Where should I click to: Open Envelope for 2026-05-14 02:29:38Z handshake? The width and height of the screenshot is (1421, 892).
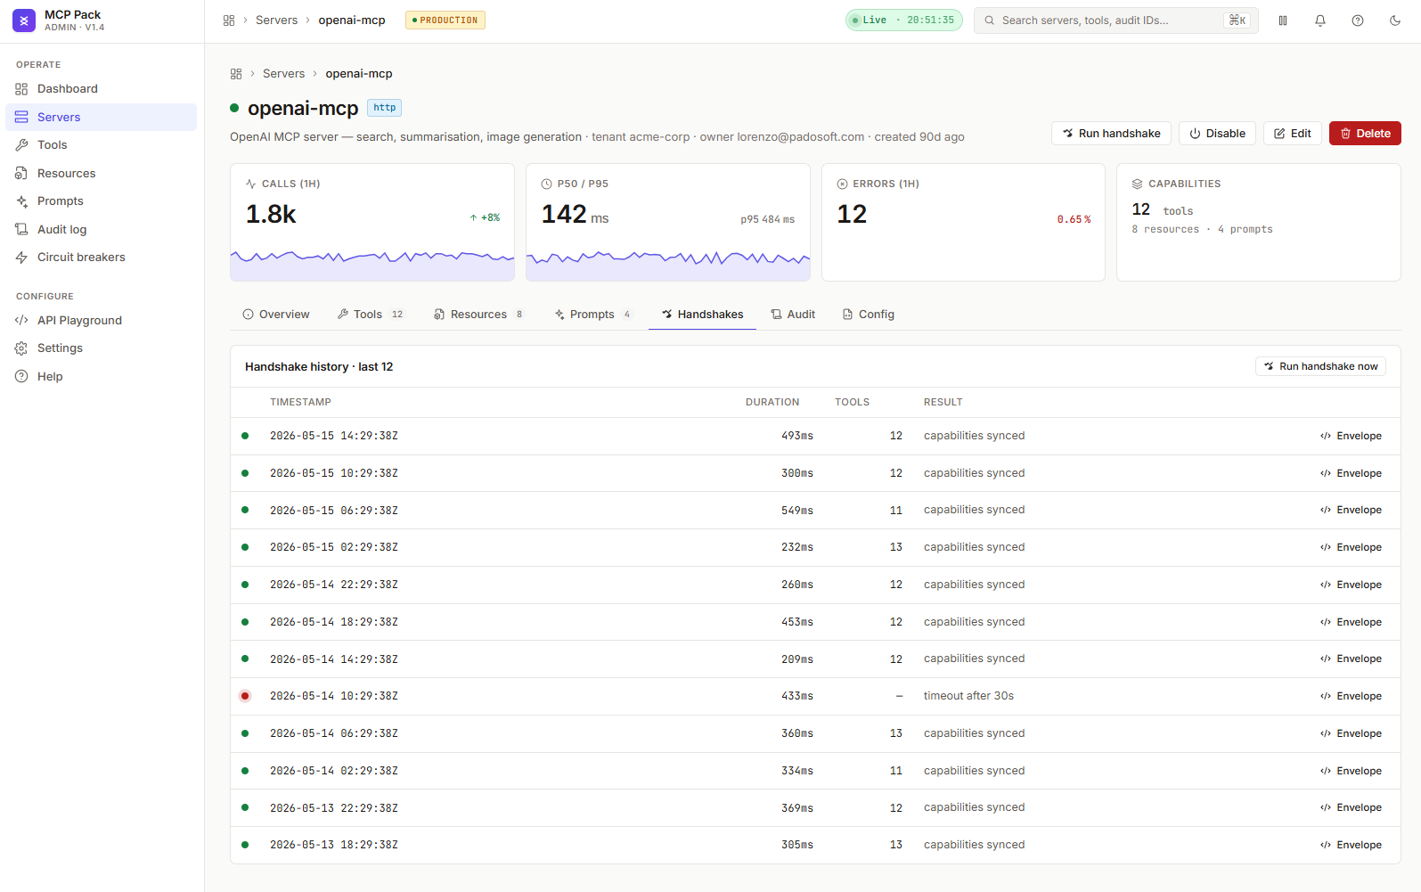coord(1351,772)
